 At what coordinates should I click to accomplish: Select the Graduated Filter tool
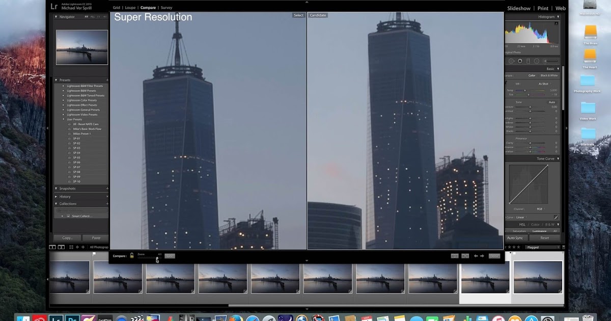529,61
